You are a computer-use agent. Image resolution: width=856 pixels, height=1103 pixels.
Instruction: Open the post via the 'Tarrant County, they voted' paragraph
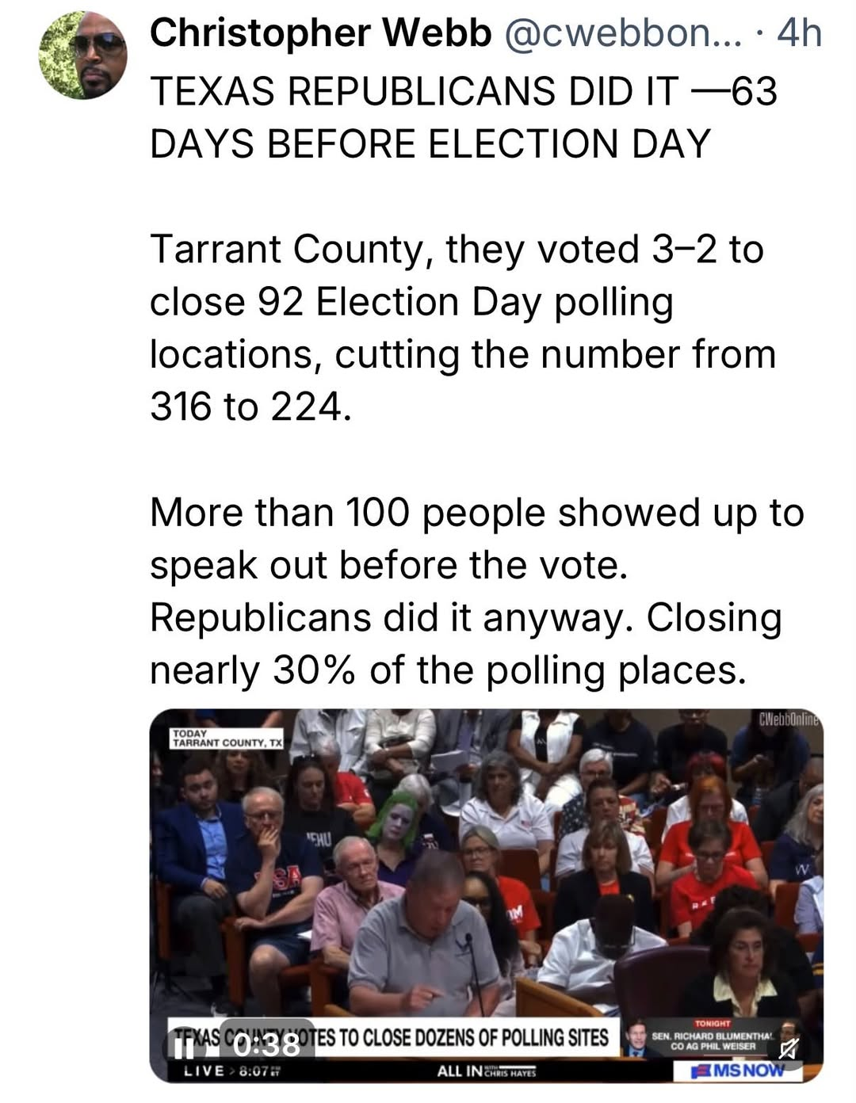464,328
